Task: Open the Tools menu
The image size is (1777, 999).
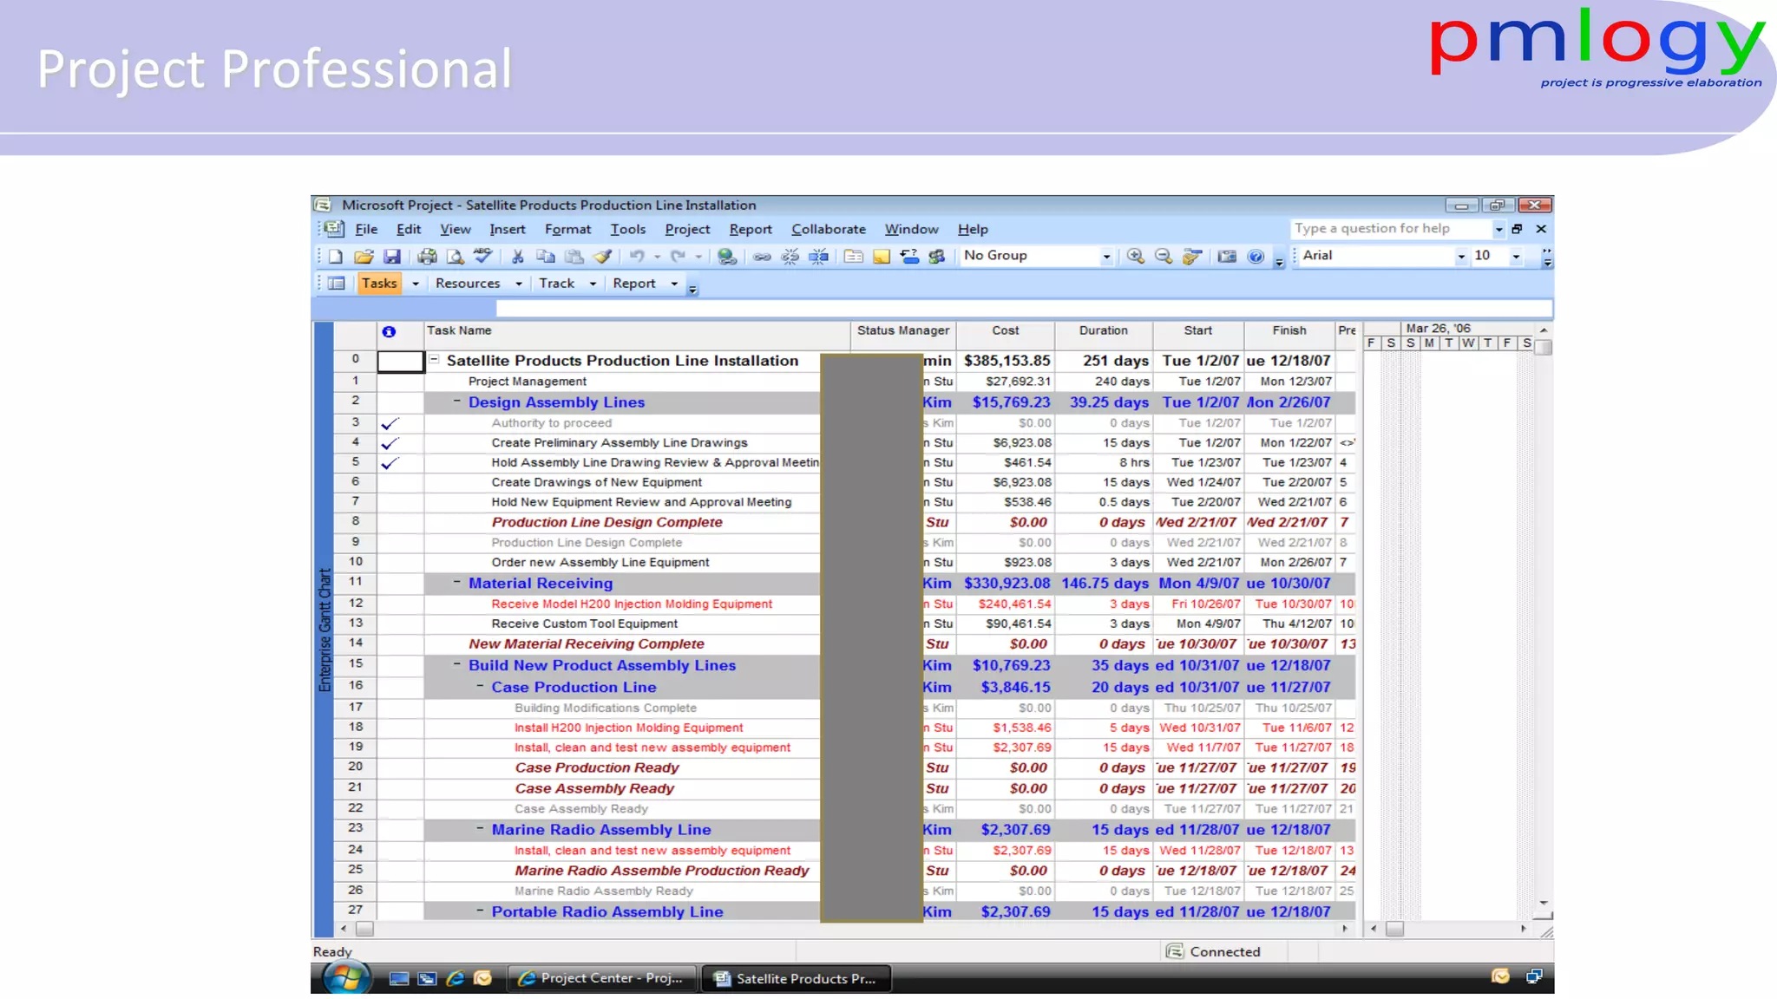Action: 628,229
